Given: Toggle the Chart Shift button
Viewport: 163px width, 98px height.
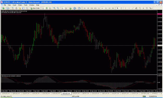Looking at the screenshot, I should [66, 8].
